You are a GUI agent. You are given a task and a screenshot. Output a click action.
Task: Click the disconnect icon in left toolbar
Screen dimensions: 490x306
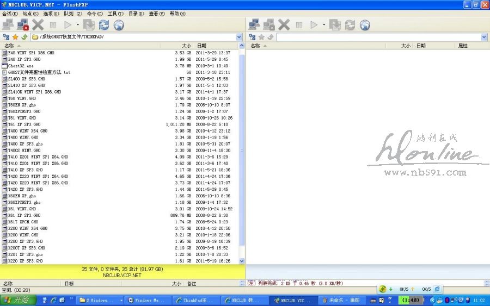23,24
